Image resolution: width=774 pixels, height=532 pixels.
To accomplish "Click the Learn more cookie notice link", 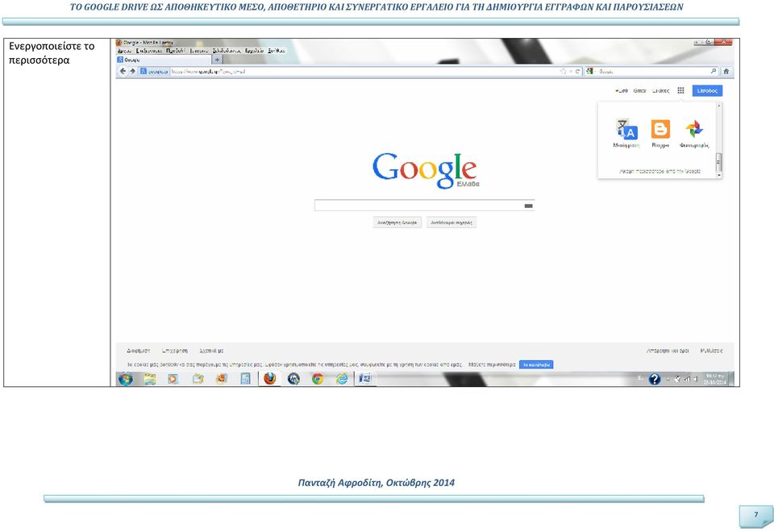I will click(x=491, y=364).
